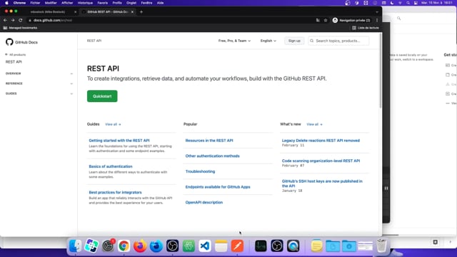Launch Google Chrome from the Dock

coord(124,246)
